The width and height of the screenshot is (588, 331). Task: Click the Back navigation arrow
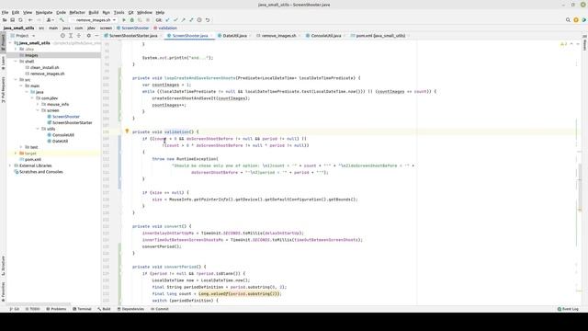click(x=30, y=20)
